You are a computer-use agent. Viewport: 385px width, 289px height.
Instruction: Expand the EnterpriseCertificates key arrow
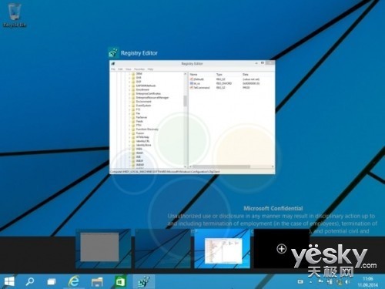(129, 94)
